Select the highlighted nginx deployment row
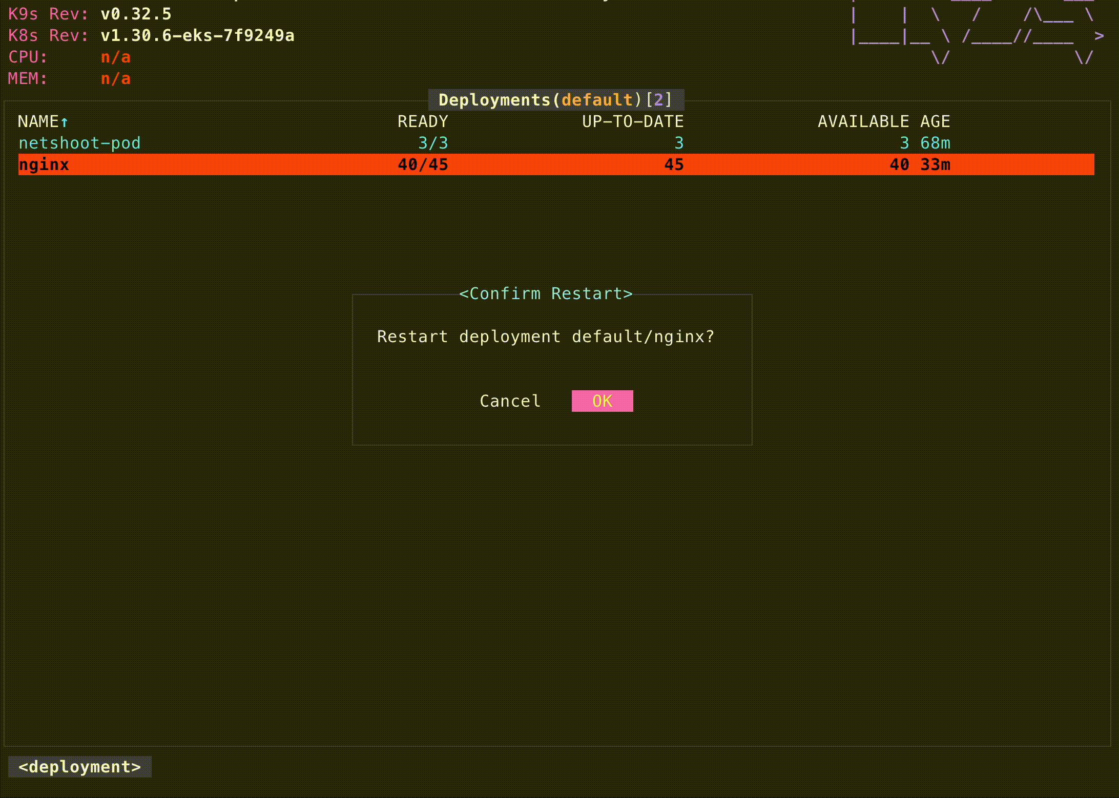Screen dimensions: 1119x798 tap(44, 164)
